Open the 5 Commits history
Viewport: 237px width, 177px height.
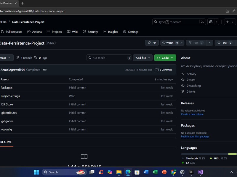[x=164, y=70]
